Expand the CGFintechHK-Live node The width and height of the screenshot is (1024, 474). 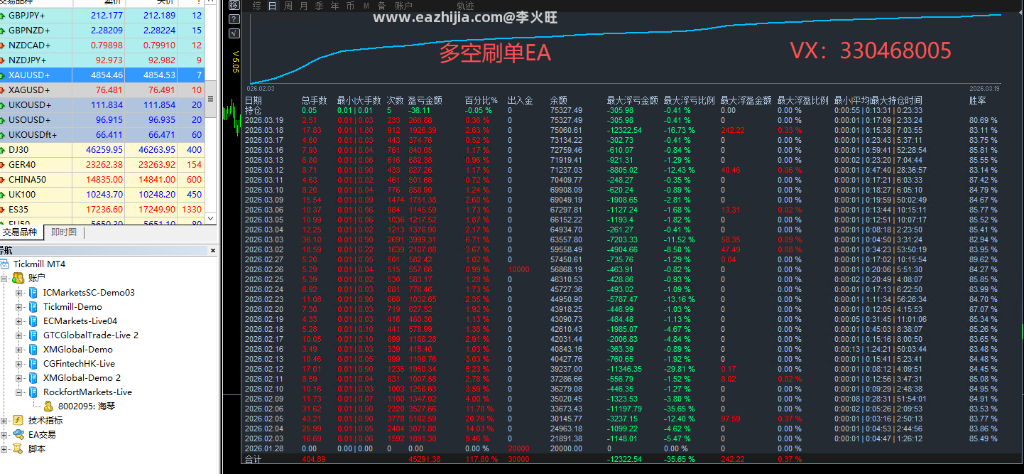(19, 364)
